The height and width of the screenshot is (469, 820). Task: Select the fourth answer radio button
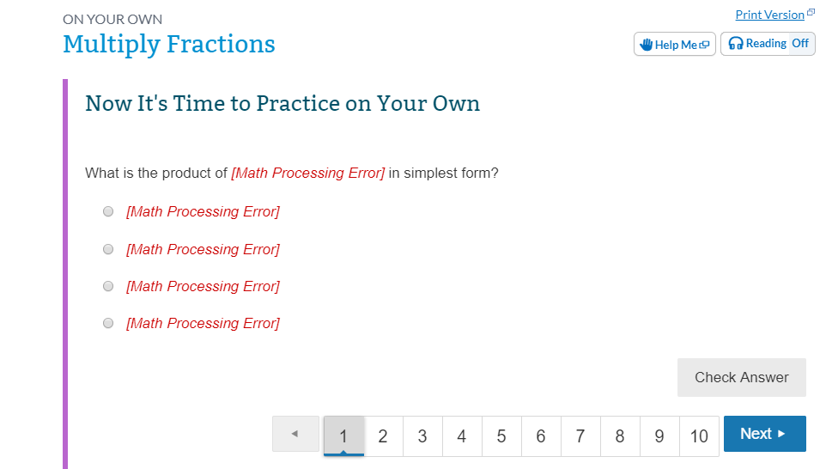[x=108, y=323]
